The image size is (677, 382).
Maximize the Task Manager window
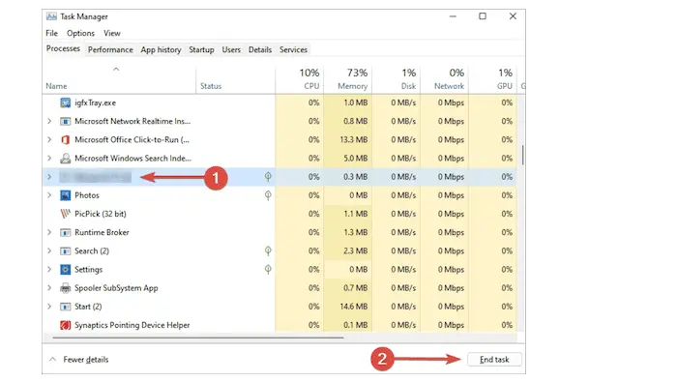[x=483, y=16]
